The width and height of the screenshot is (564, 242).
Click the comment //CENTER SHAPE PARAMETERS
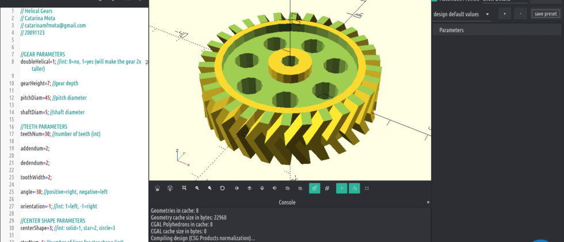[53, 220]
